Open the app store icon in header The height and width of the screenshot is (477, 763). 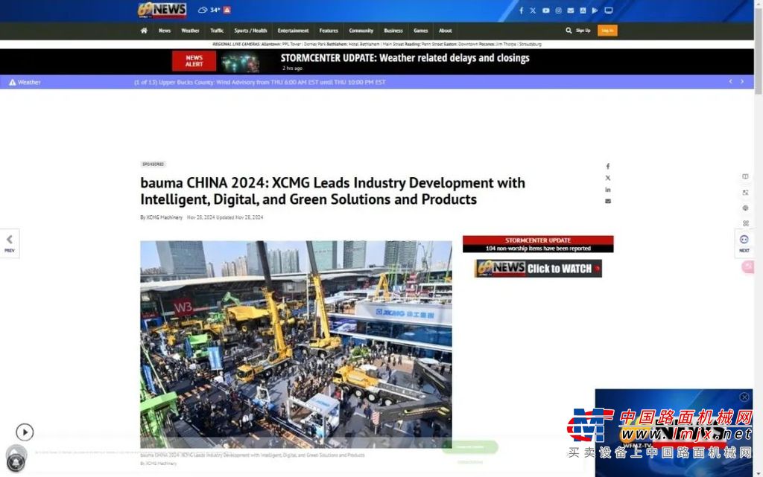coord(583,10)
